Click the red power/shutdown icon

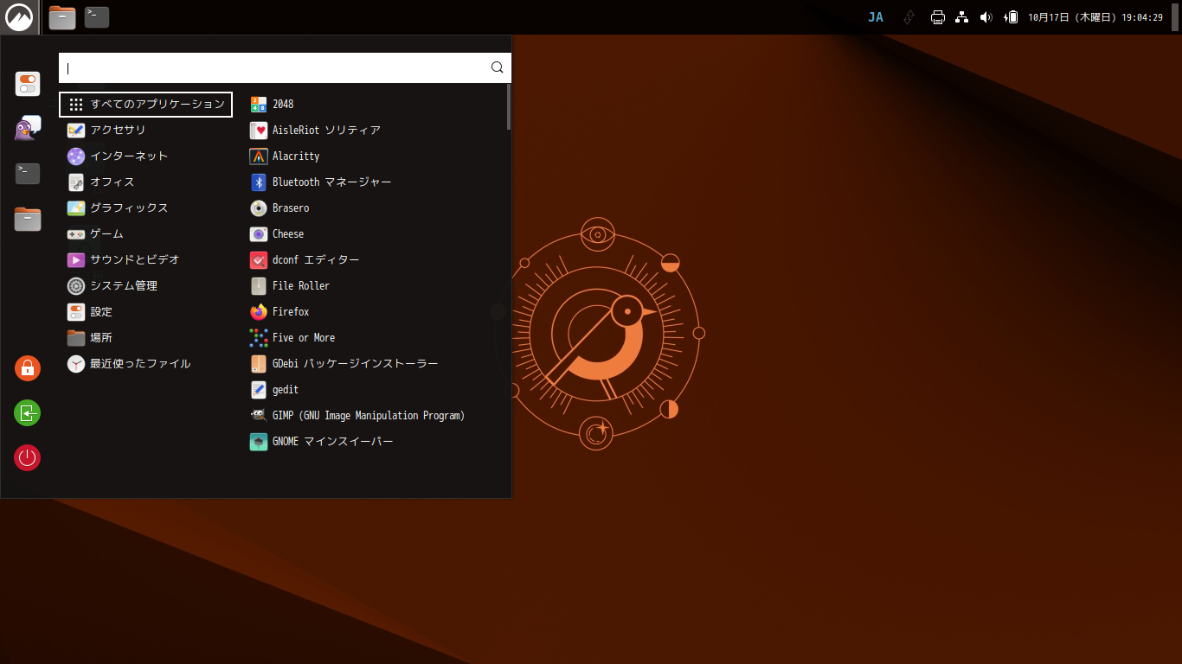click(28, 457)
